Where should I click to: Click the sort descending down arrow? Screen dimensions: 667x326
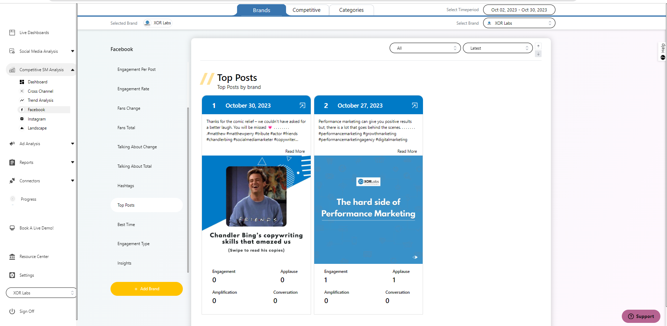[x=538, y=54]
